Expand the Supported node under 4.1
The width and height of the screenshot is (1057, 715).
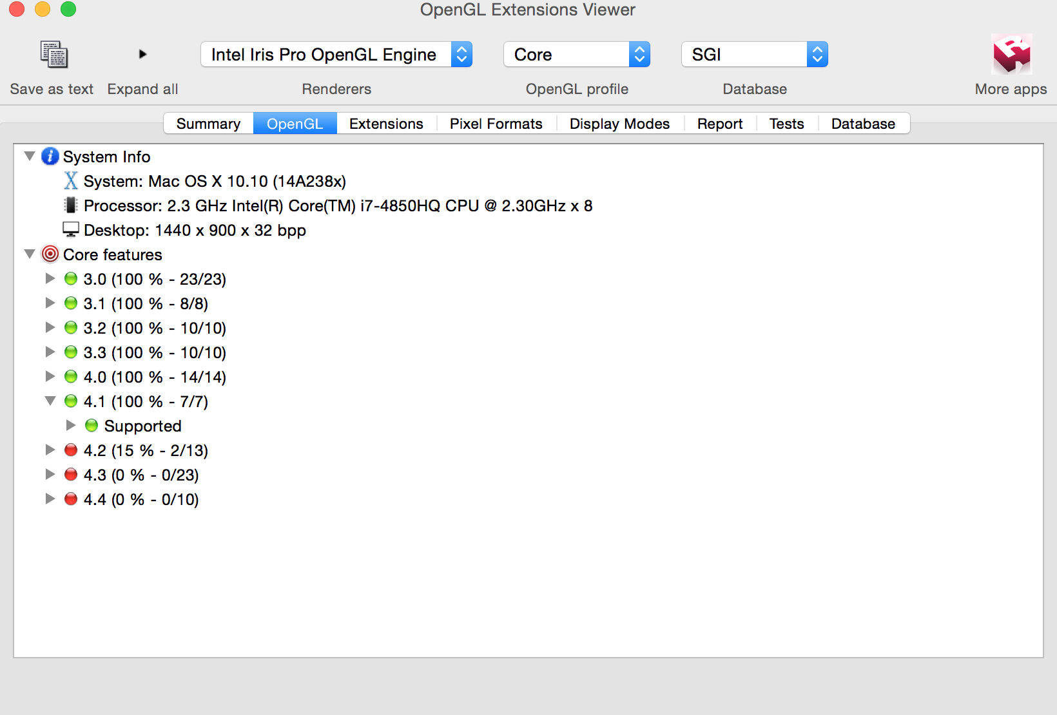[x=71, y=426]
